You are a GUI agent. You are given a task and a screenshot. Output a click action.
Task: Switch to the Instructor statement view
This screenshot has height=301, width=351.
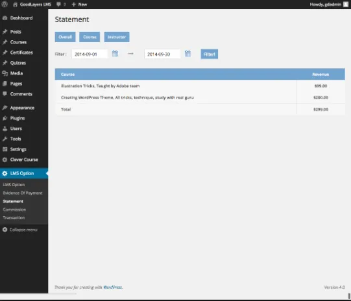click(x=117, y=37)
